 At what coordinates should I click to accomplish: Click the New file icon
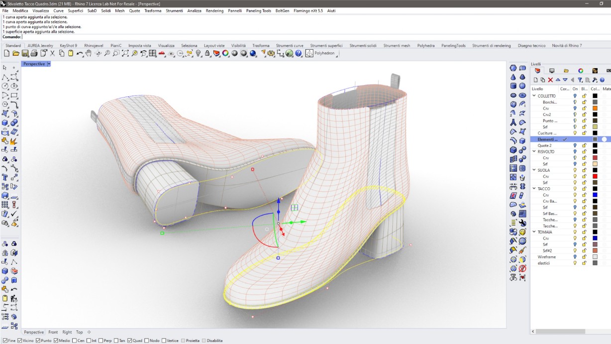pos(6,53)
